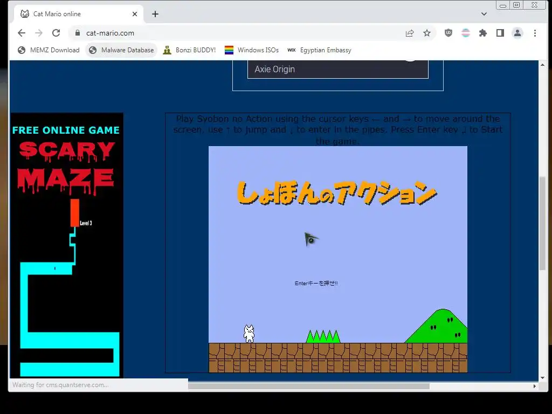Screen dimensions: 552x414
Task: Open Malware Database bookmark
Action: tap(121, 50)
